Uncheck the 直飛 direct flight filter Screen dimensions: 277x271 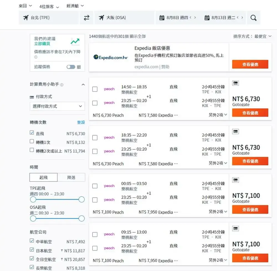pos(32,132)
